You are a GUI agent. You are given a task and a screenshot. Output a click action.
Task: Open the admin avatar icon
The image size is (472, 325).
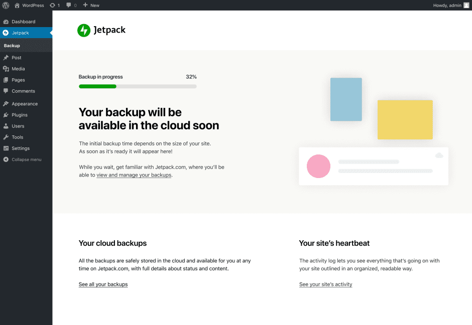(x=466, y=5)
